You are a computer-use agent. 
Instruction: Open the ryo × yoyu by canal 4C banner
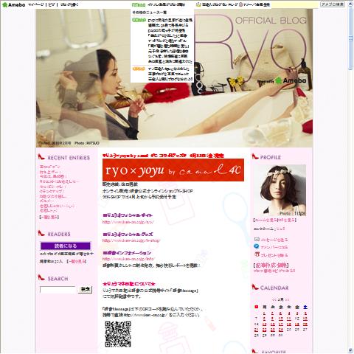coord(173,170)
